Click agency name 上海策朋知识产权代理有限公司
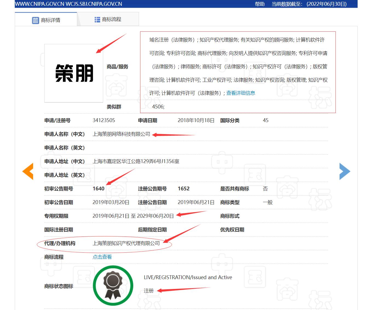365x310 pixels. [126, 243]
